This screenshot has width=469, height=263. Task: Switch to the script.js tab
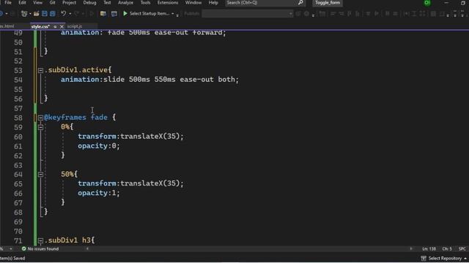pyautogui.click(x=75, y=26)
